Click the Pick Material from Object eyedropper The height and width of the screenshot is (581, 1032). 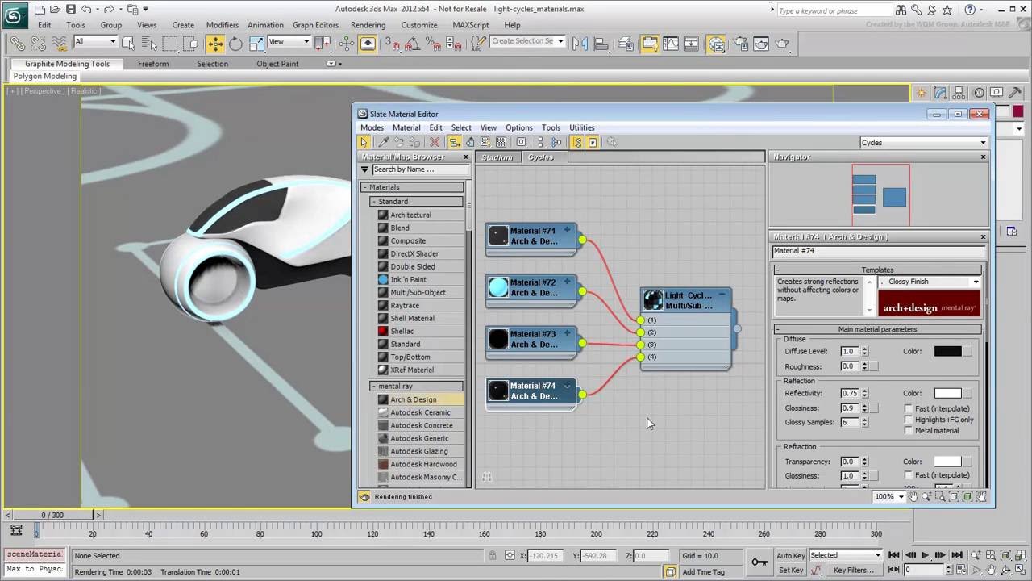point(384,142)
